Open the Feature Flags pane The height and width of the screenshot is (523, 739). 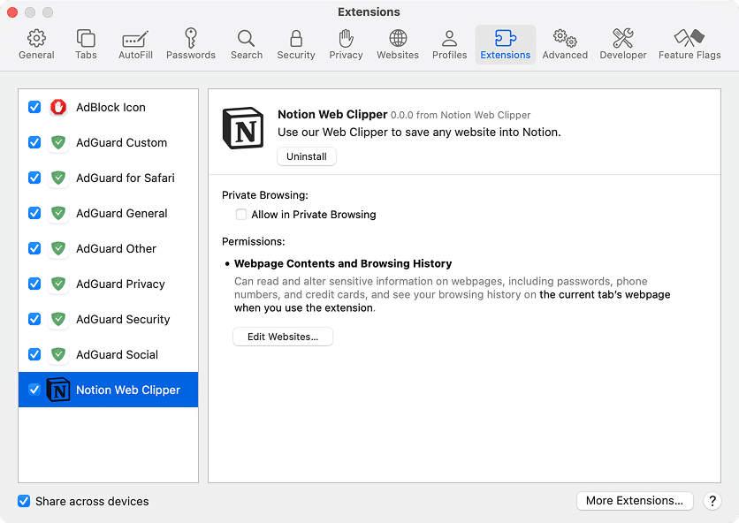click(x=689, y=45)
